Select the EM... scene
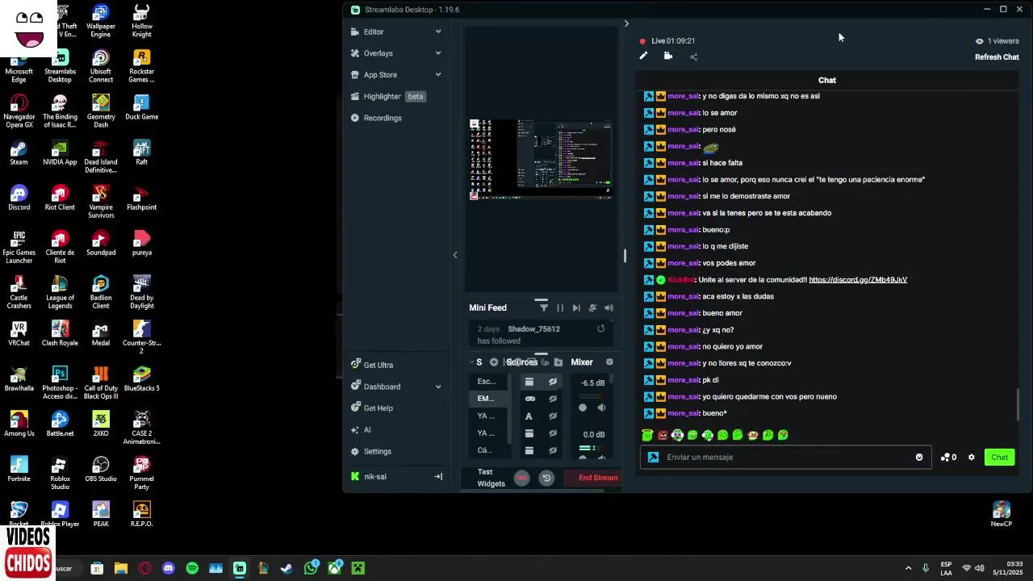 [487, 399]
